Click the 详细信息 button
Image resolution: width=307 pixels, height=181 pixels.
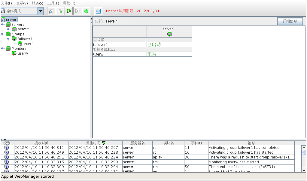(x=290, y=21)
